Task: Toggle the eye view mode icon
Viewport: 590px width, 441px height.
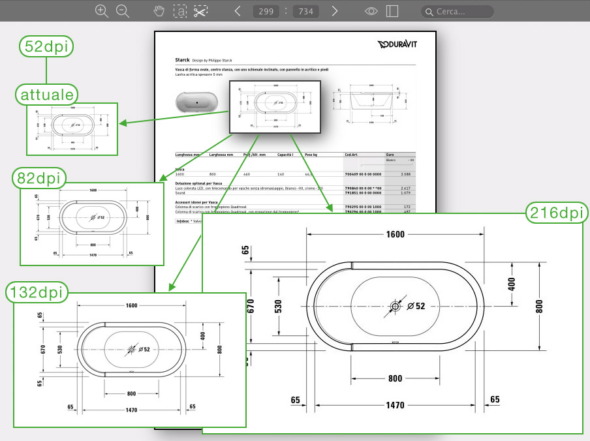Action: 371,11
